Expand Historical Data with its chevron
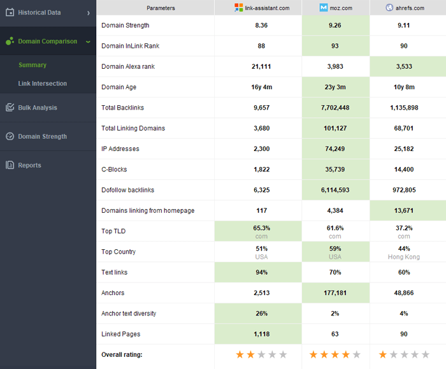 pyautogui.click(x=89, y=13)
